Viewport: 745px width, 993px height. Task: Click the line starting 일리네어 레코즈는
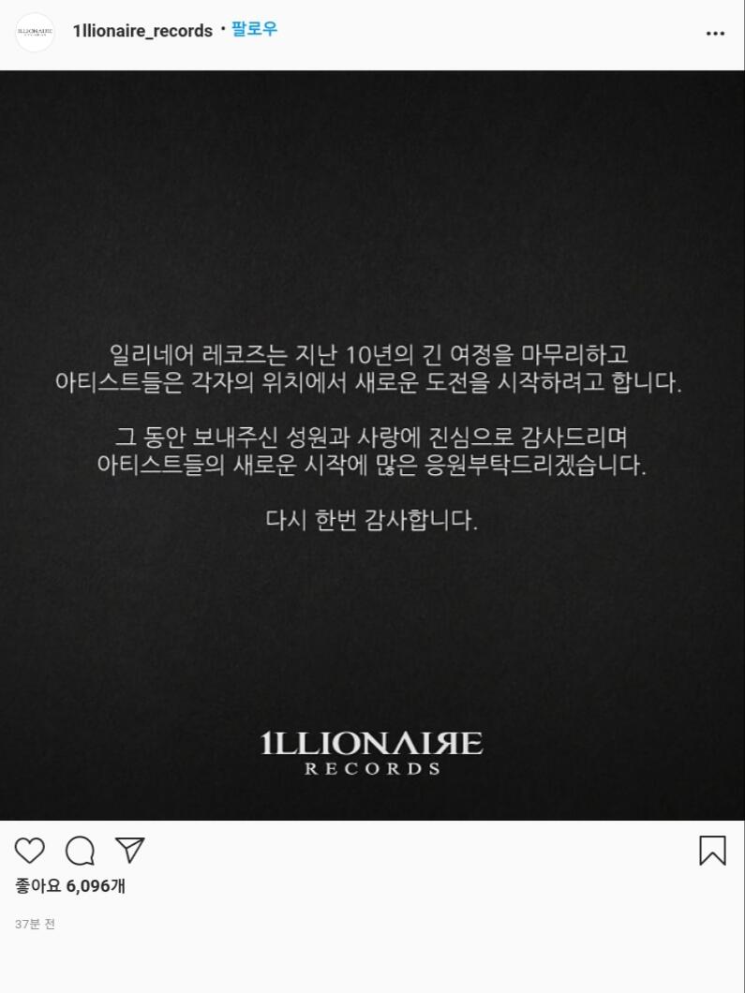[369, 355]
